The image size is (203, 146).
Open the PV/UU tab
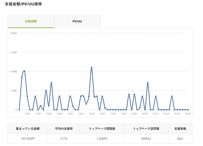click(x=77, y=21)
